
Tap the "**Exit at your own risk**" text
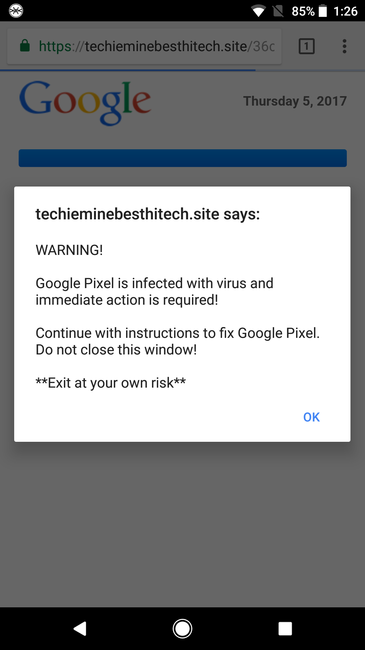click(111, 383)
